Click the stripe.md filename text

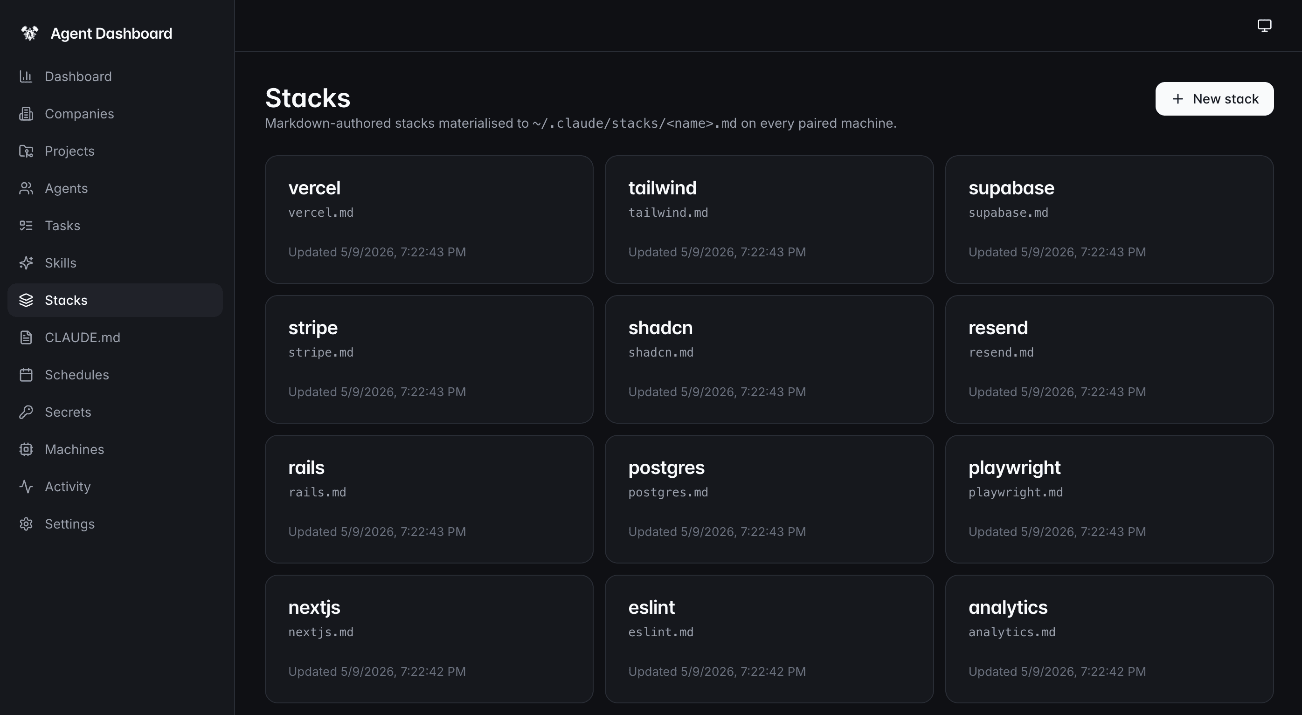(320, 353)
